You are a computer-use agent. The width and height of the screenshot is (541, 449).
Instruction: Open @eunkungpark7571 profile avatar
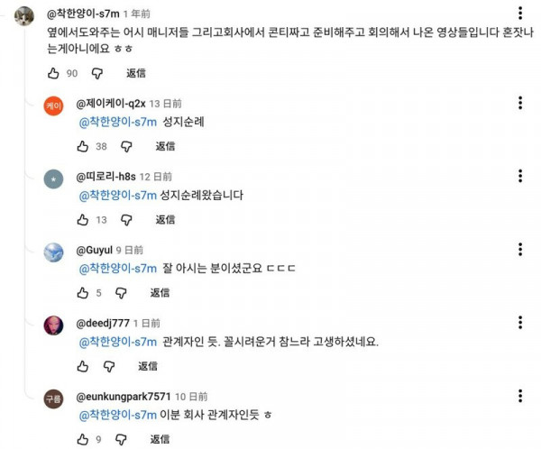click(x=54, y=399)
